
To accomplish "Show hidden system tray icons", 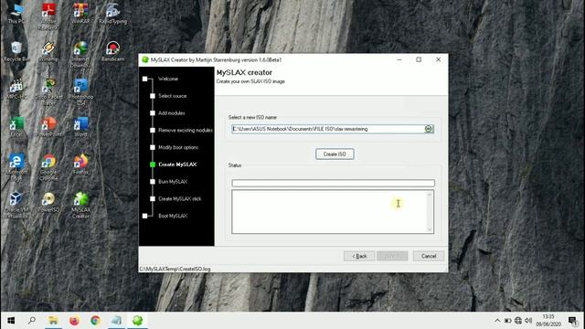I will click(497, 321).
